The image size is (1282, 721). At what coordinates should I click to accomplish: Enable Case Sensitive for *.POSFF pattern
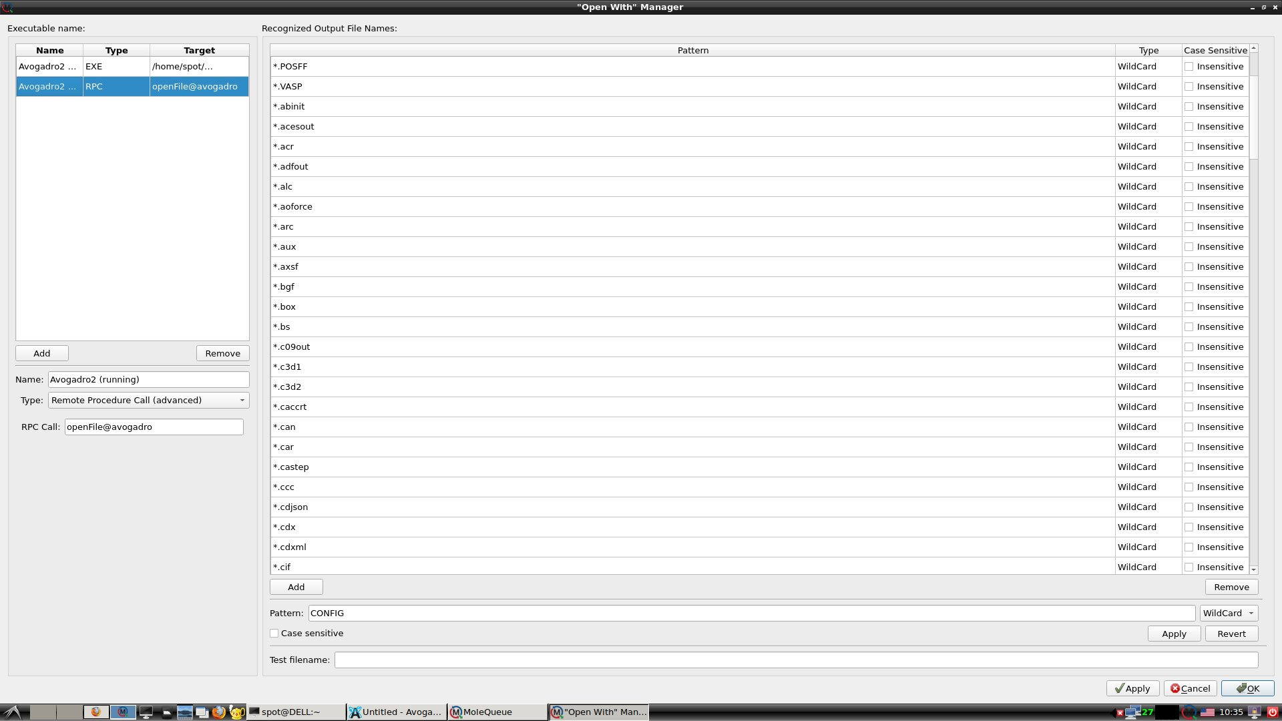pyautogui.click(x=1189, y=66)
